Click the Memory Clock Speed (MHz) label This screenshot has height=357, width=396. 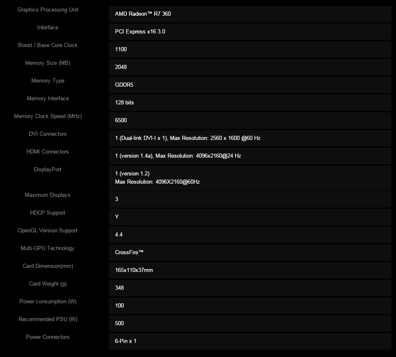48,116
